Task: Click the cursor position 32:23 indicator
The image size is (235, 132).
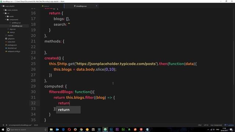Action: (x=36, y=125)
